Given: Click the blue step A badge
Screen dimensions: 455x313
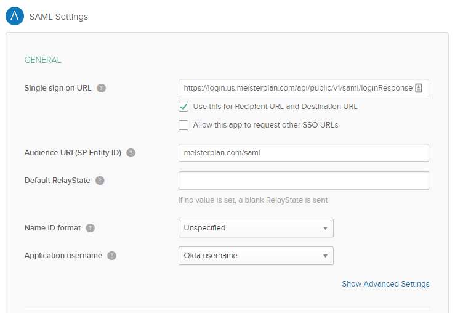Looking at the screenshot, I should point(15,16).
